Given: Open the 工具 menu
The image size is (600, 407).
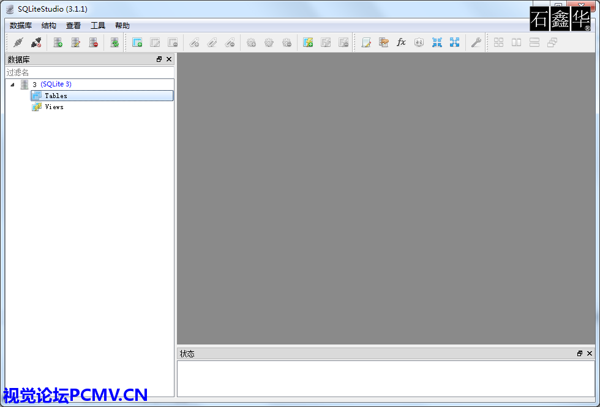Looking at the screenshot, I should point(98,26).
